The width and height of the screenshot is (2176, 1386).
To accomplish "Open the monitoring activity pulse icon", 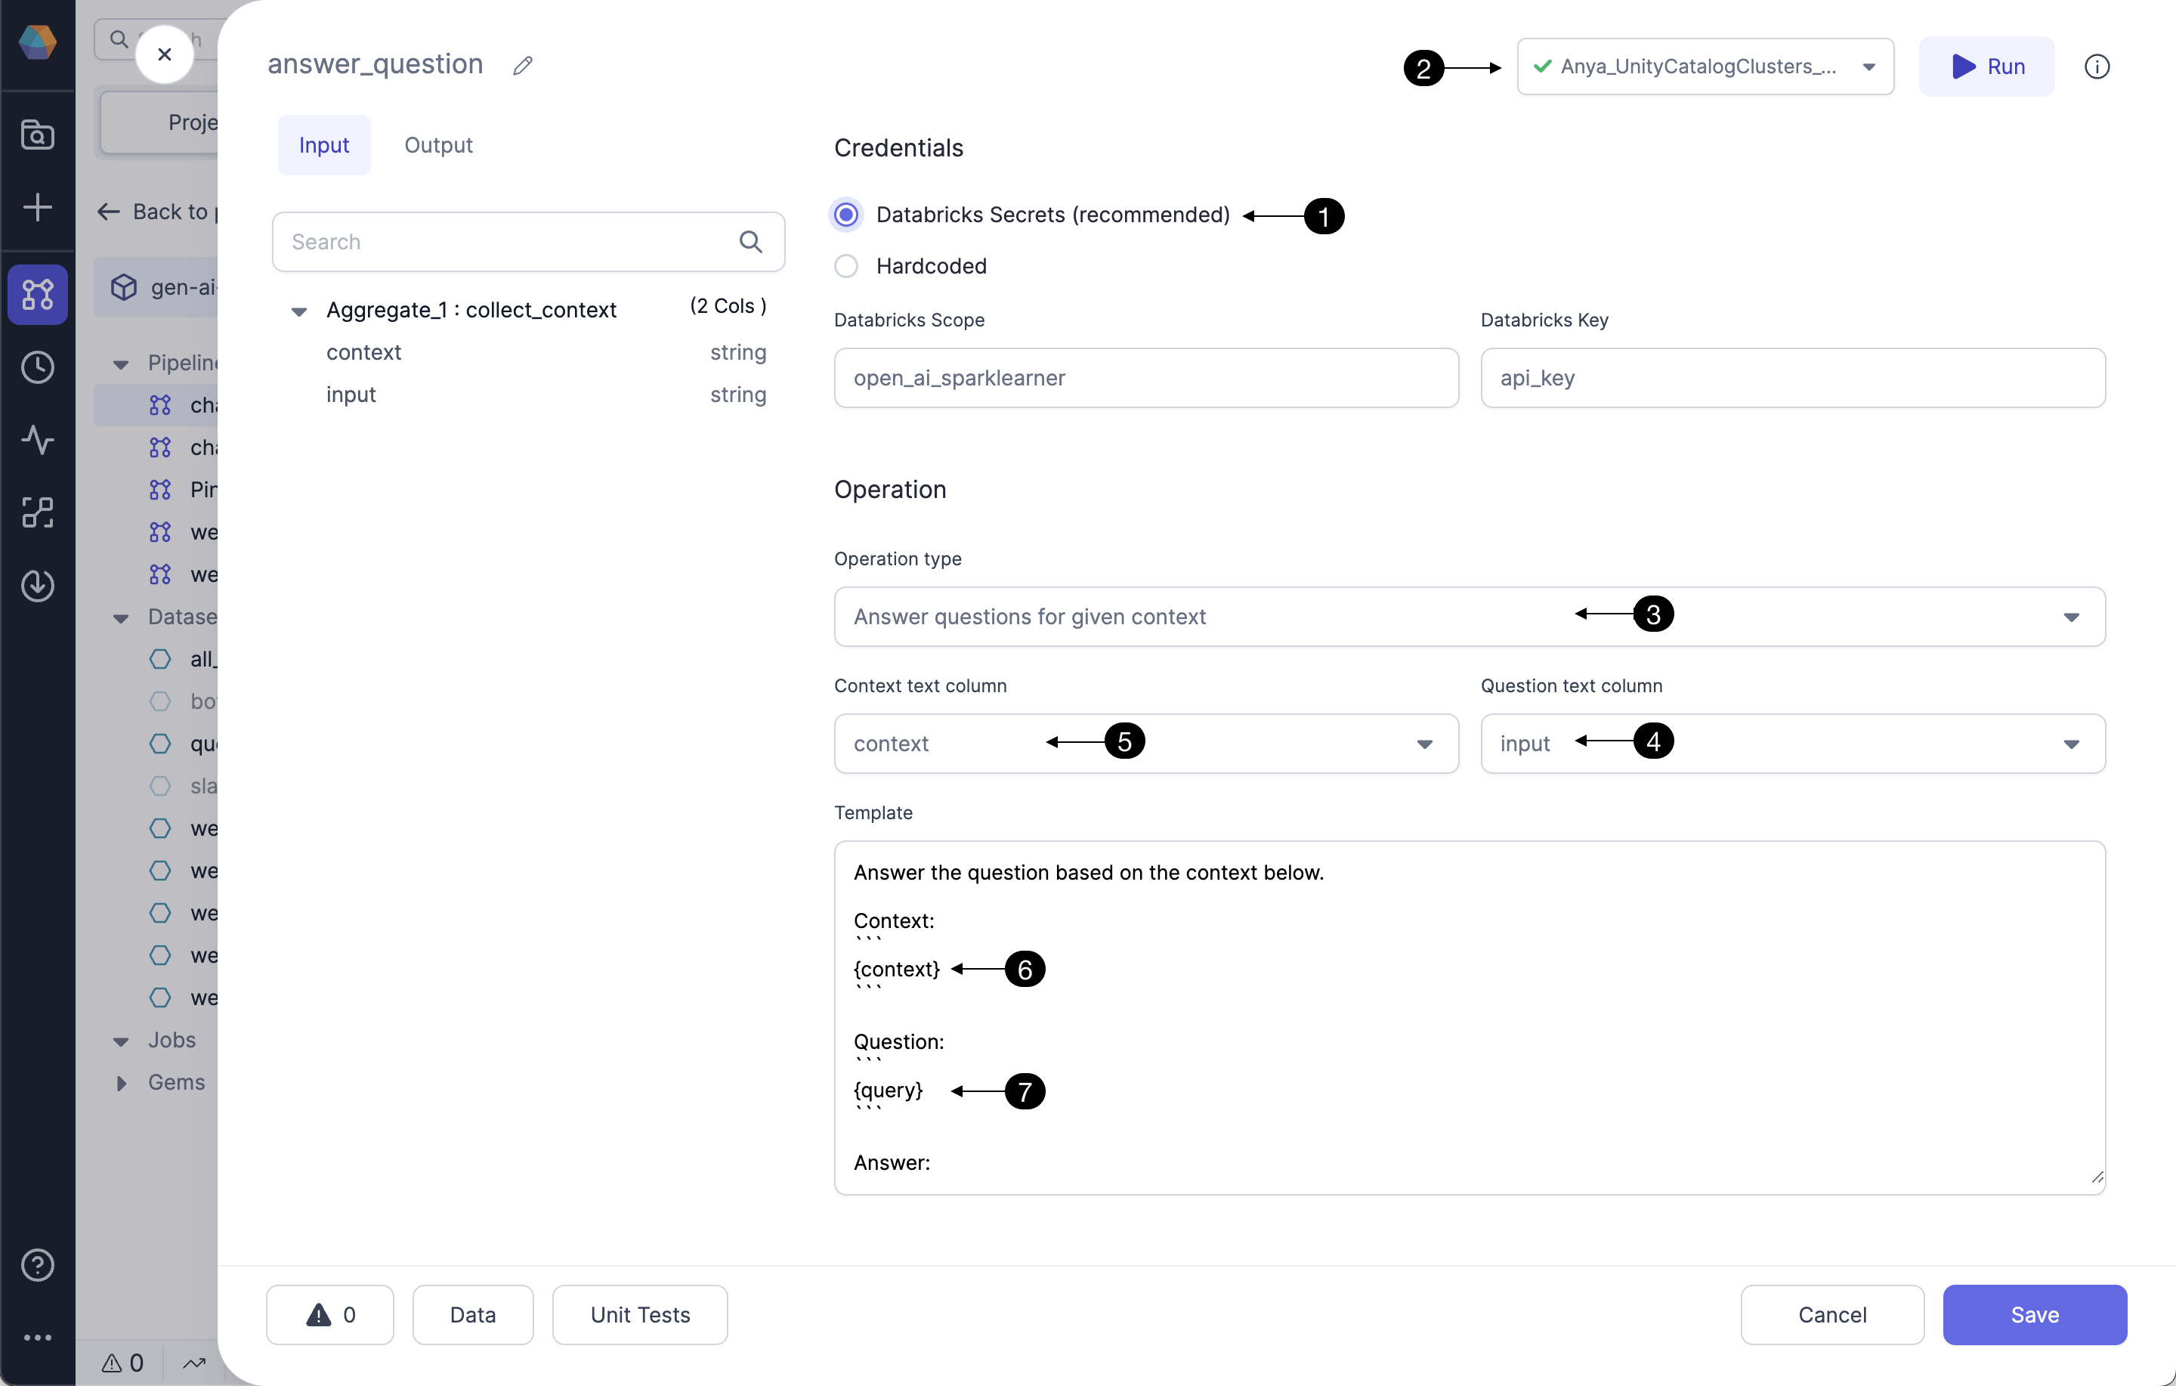I will [38, 441].
